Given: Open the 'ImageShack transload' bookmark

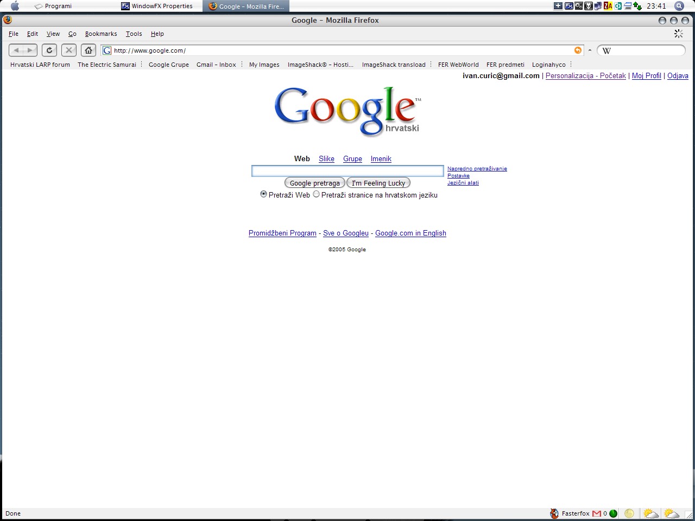Looking at the screenshot, I should [x=394, y=65].
